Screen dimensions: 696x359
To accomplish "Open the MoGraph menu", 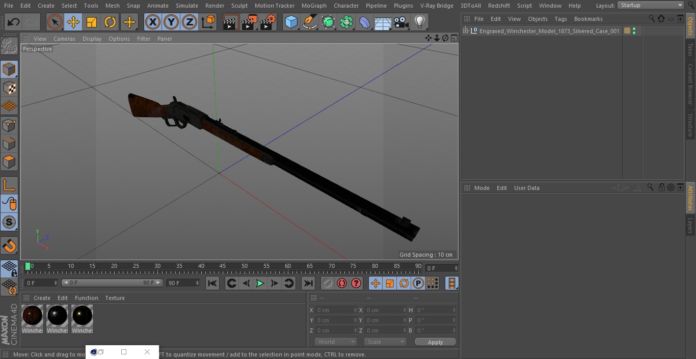I will (314, 6).
